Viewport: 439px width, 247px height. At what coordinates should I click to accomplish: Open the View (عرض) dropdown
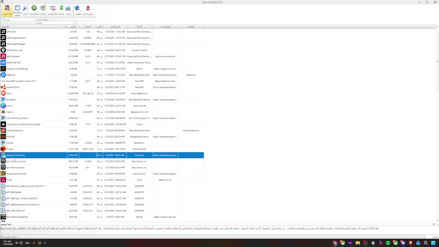tap(68, 10)
